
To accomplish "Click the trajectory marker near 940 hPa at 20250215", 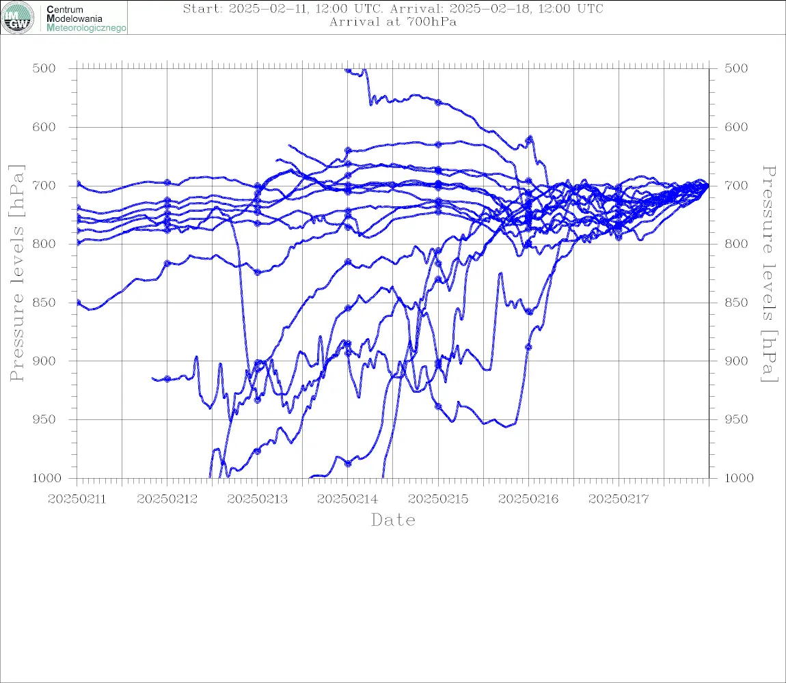I will [438, 406].
